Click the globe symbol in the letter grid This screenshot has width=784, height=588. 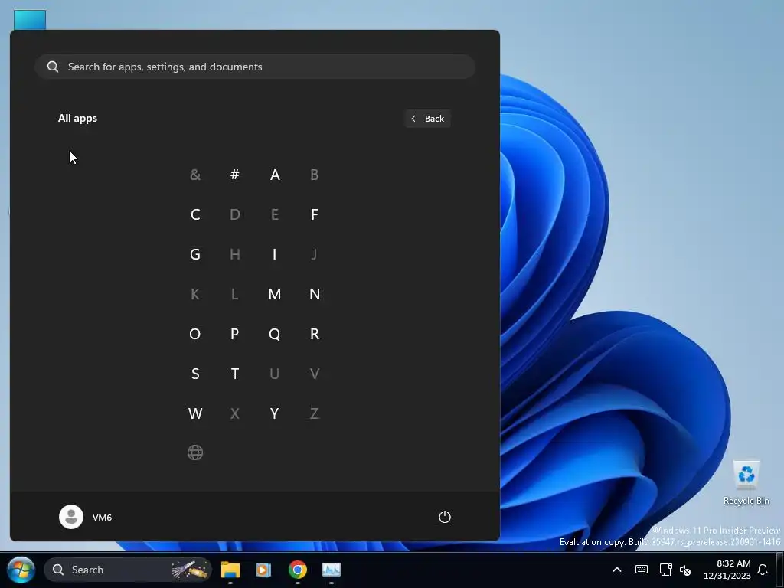195,452
